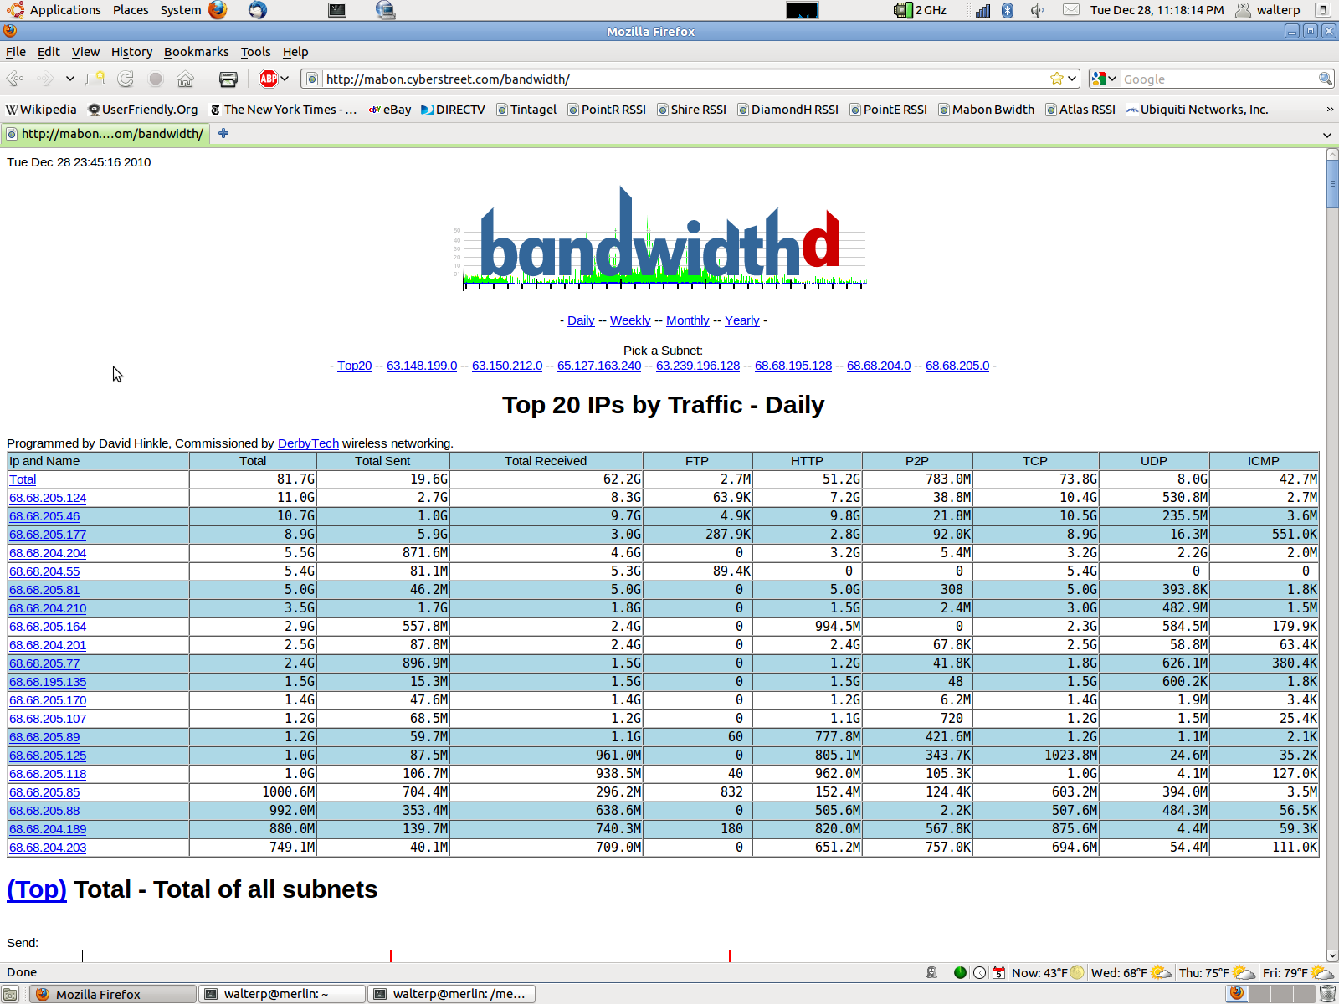Click the Print icon in the toolbar
This screenshot has width=1339, height=1004.
coord(228,79)
